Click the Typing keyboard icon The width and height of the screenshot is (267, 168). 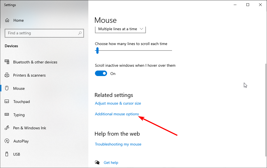(7, 114)
